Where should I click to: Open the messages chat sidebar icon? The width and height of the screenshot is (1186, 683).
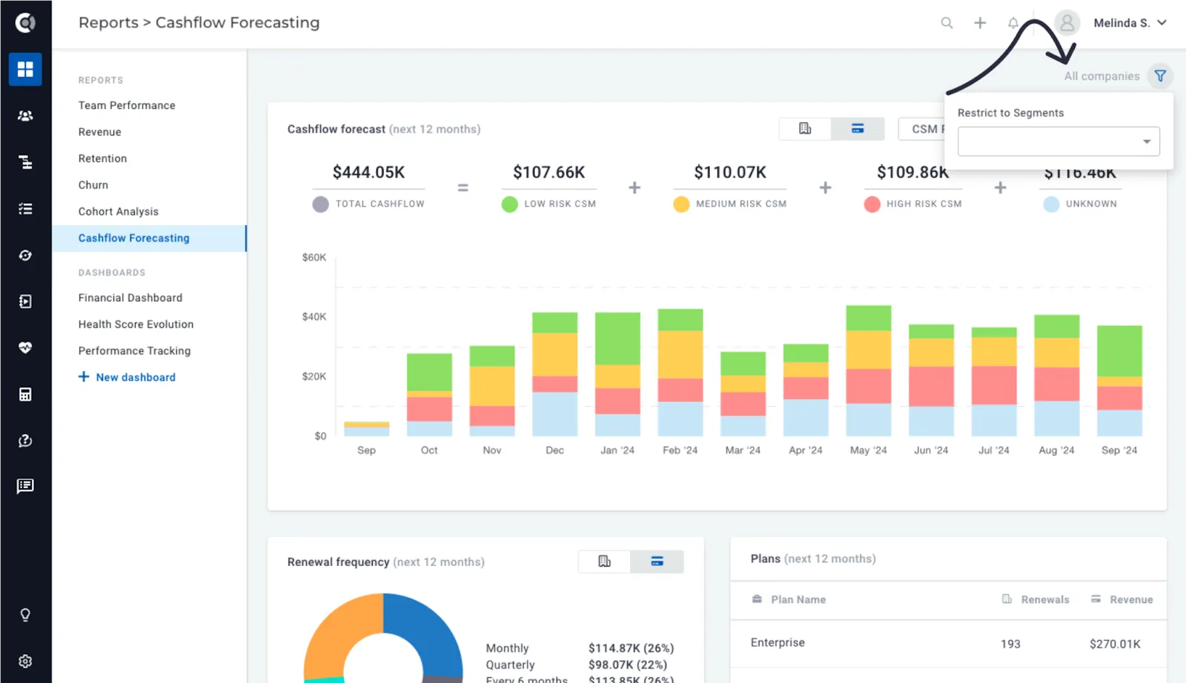[x=25, y=486]
